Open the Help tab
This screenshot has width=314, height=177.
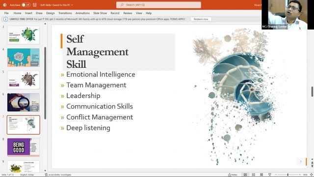(149, 13)
